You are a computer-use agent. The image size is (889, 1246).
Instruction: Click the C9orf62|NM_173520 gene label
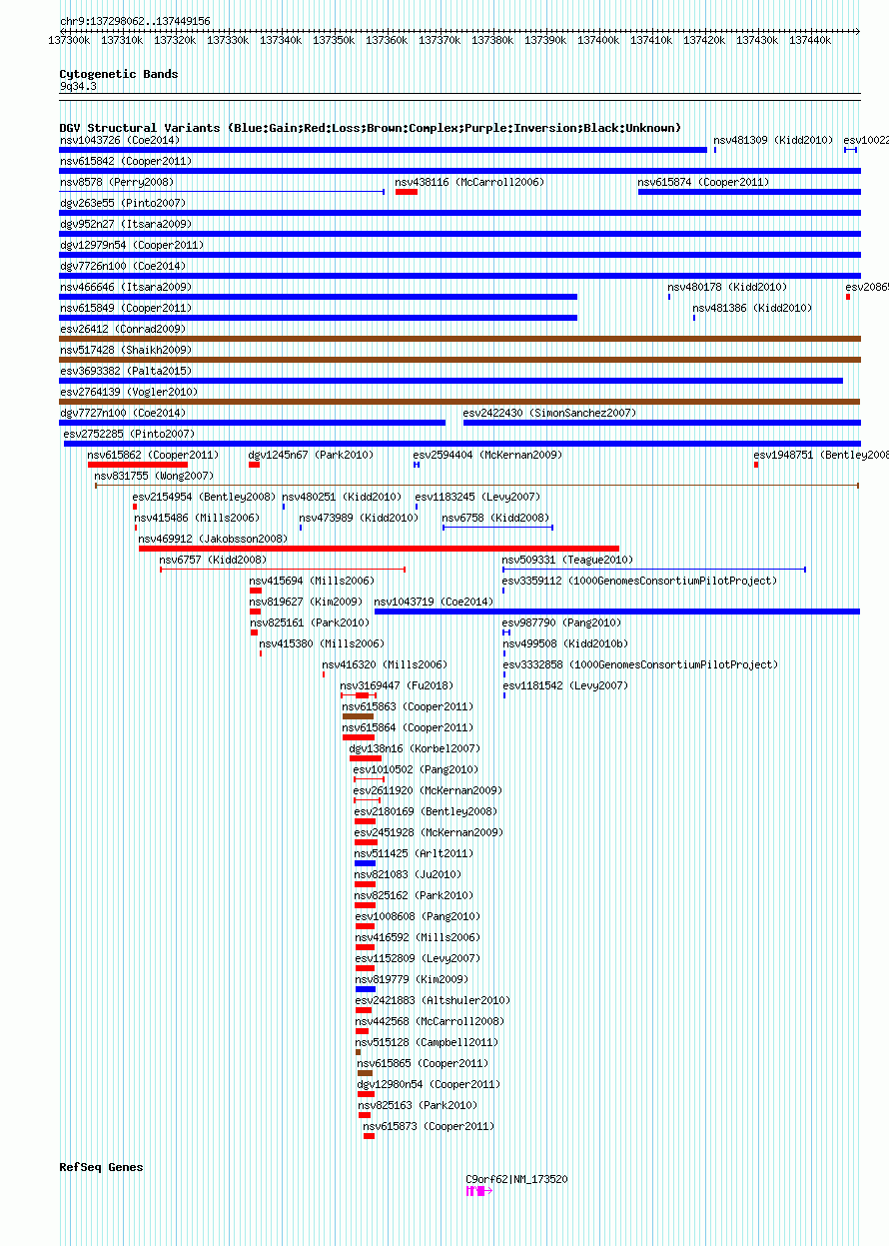516,1179
